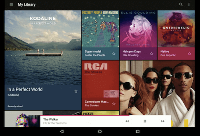Click Comedown Mac... album title
200x136 pixels.
pos(97,102)
